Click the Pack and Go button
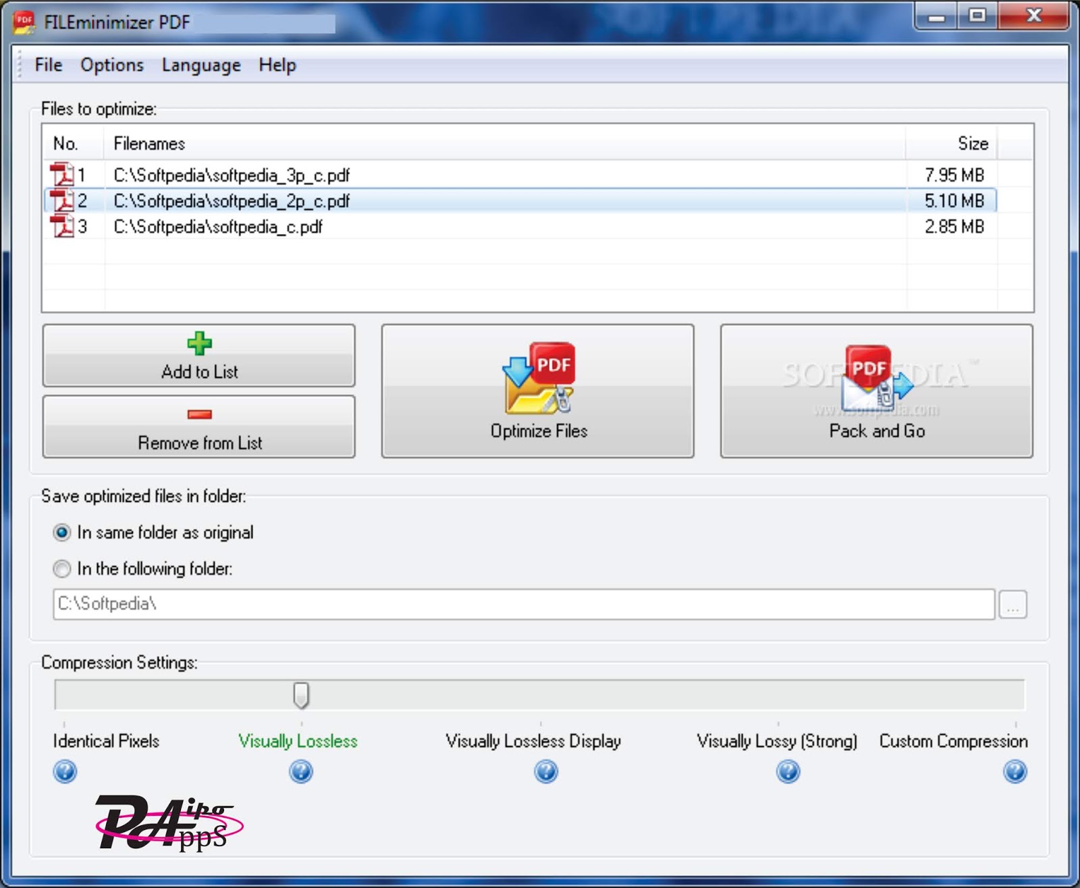 coord(877,391)
